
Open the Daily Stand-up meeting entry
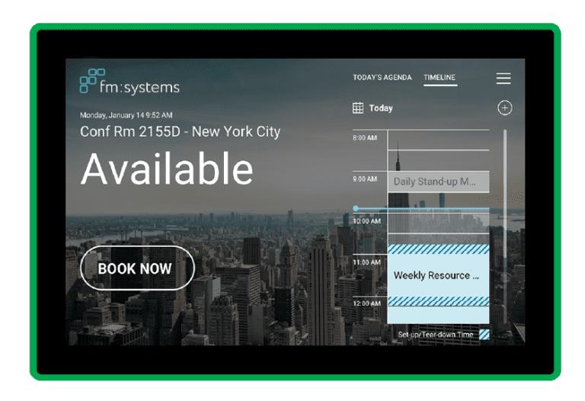coord(438,182)
